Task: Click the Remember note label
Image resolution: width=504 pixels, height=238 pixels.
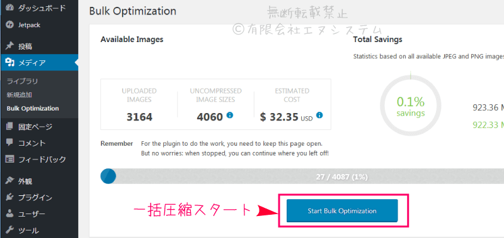Action: pyautogui.click(x=117, y=143)
